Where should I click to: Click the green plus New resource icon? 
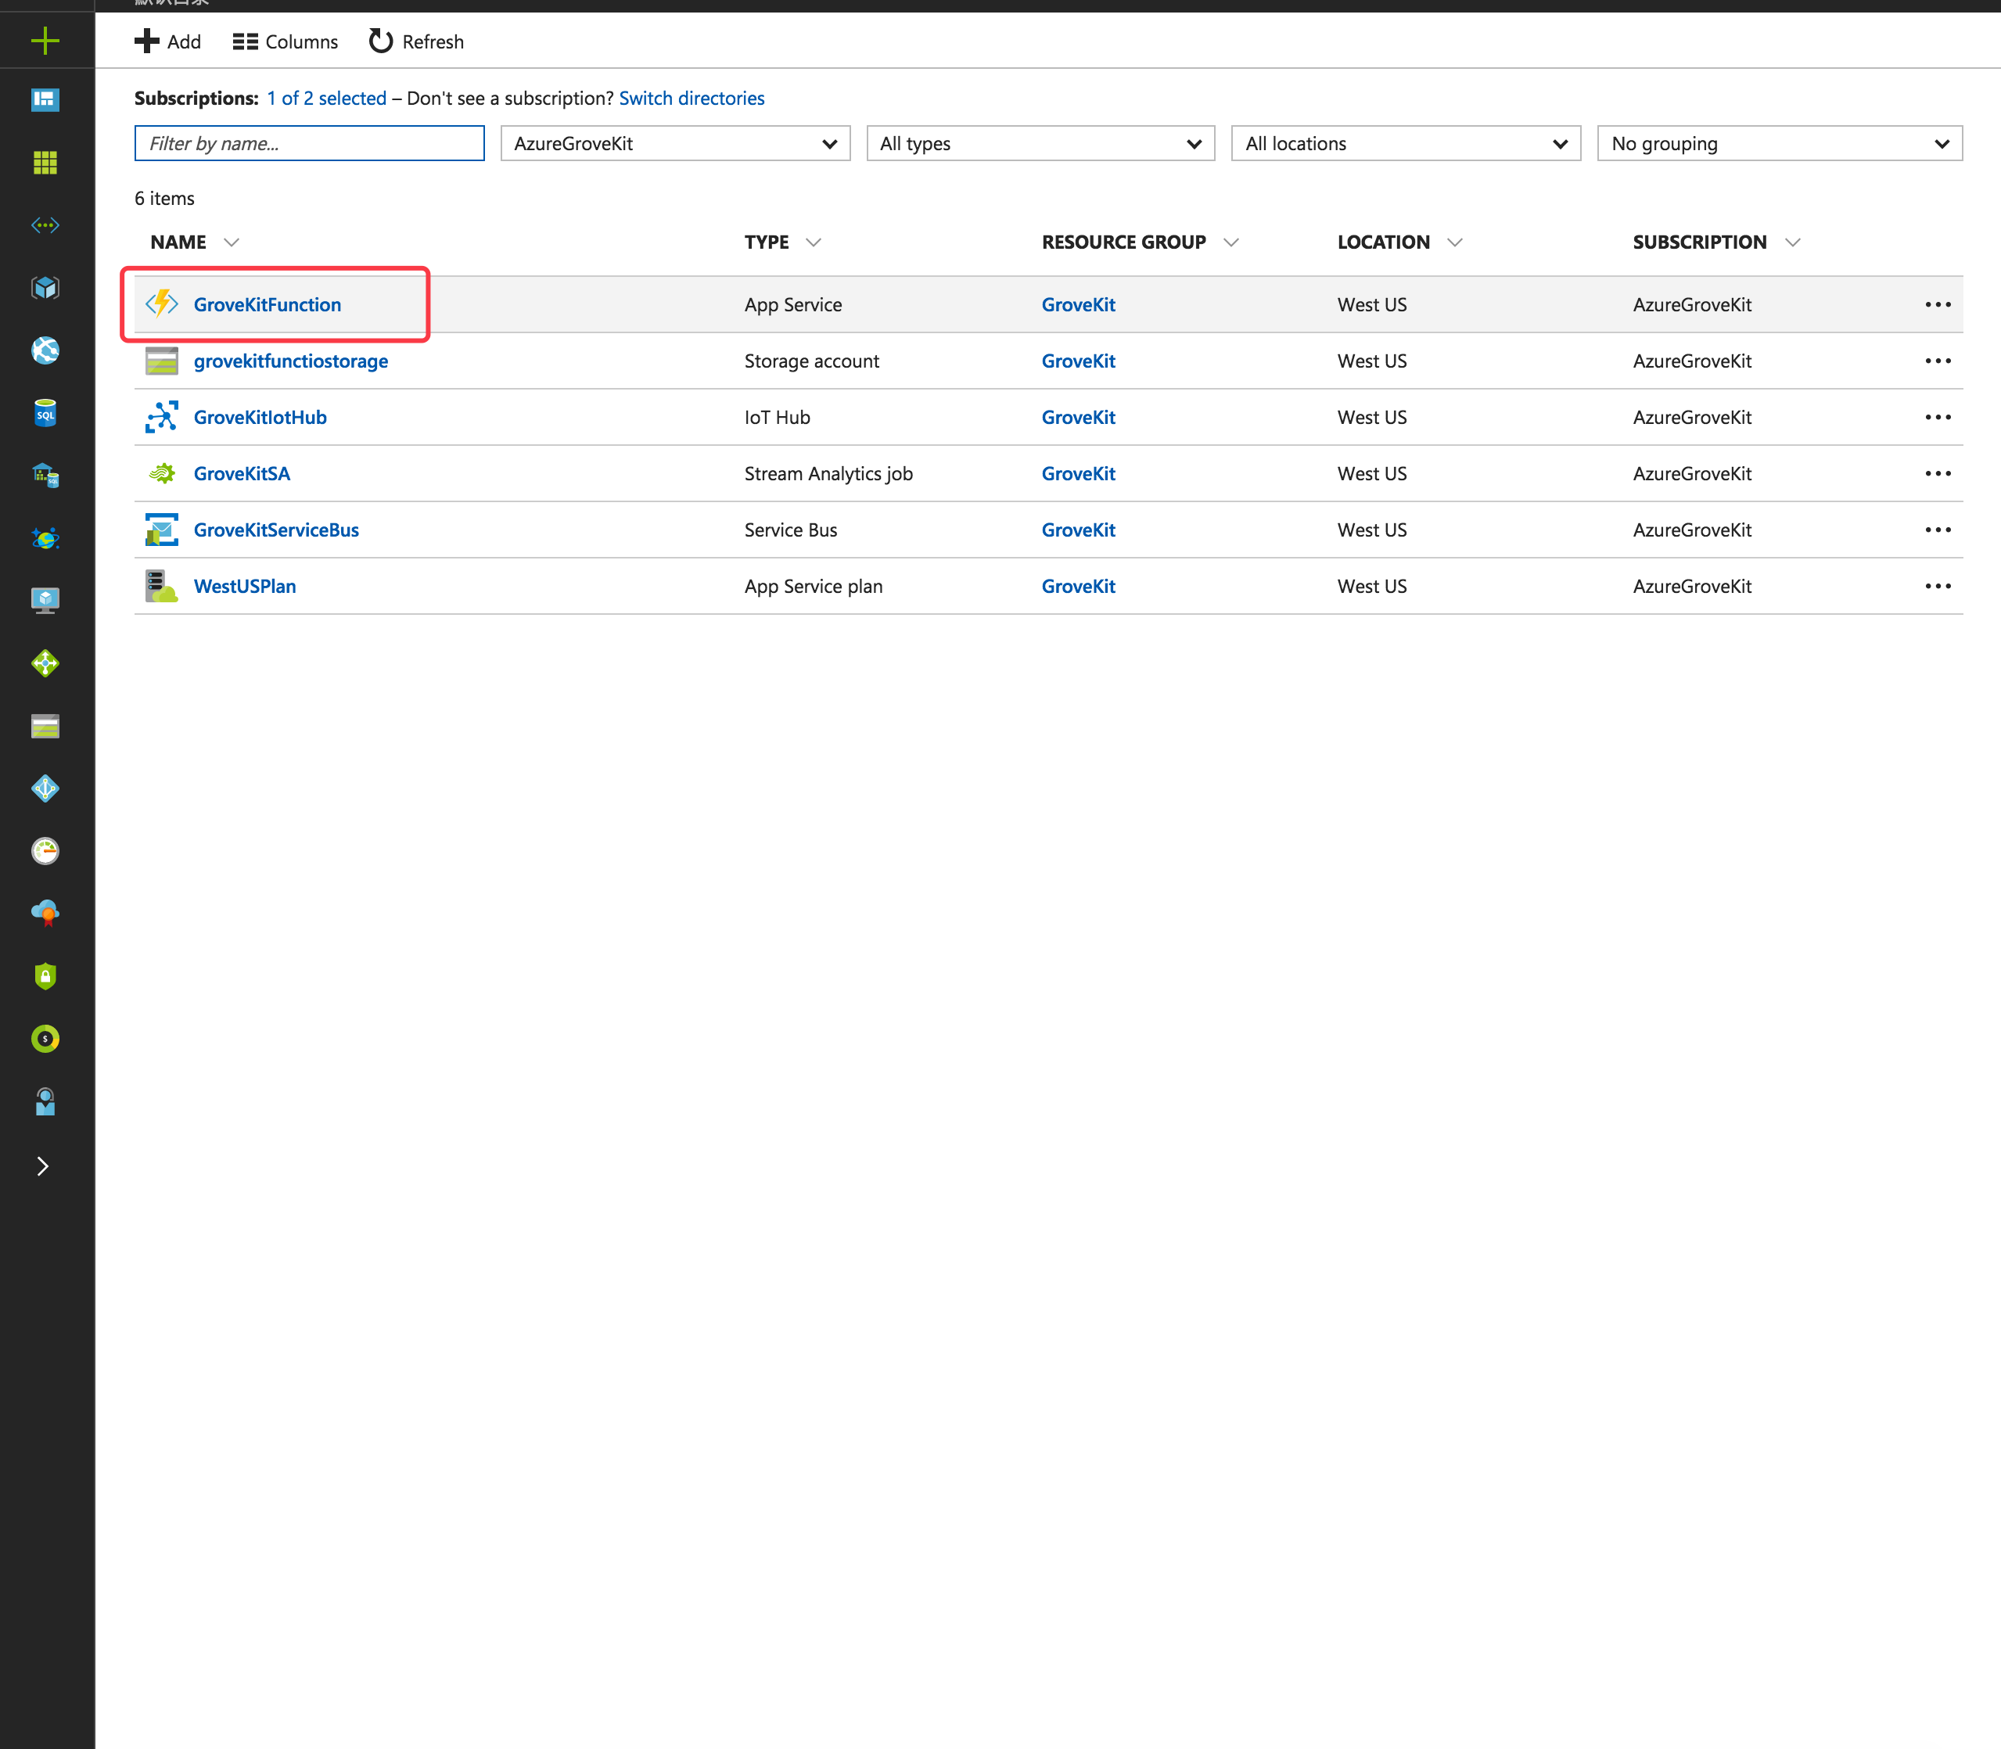coord(45,41)
